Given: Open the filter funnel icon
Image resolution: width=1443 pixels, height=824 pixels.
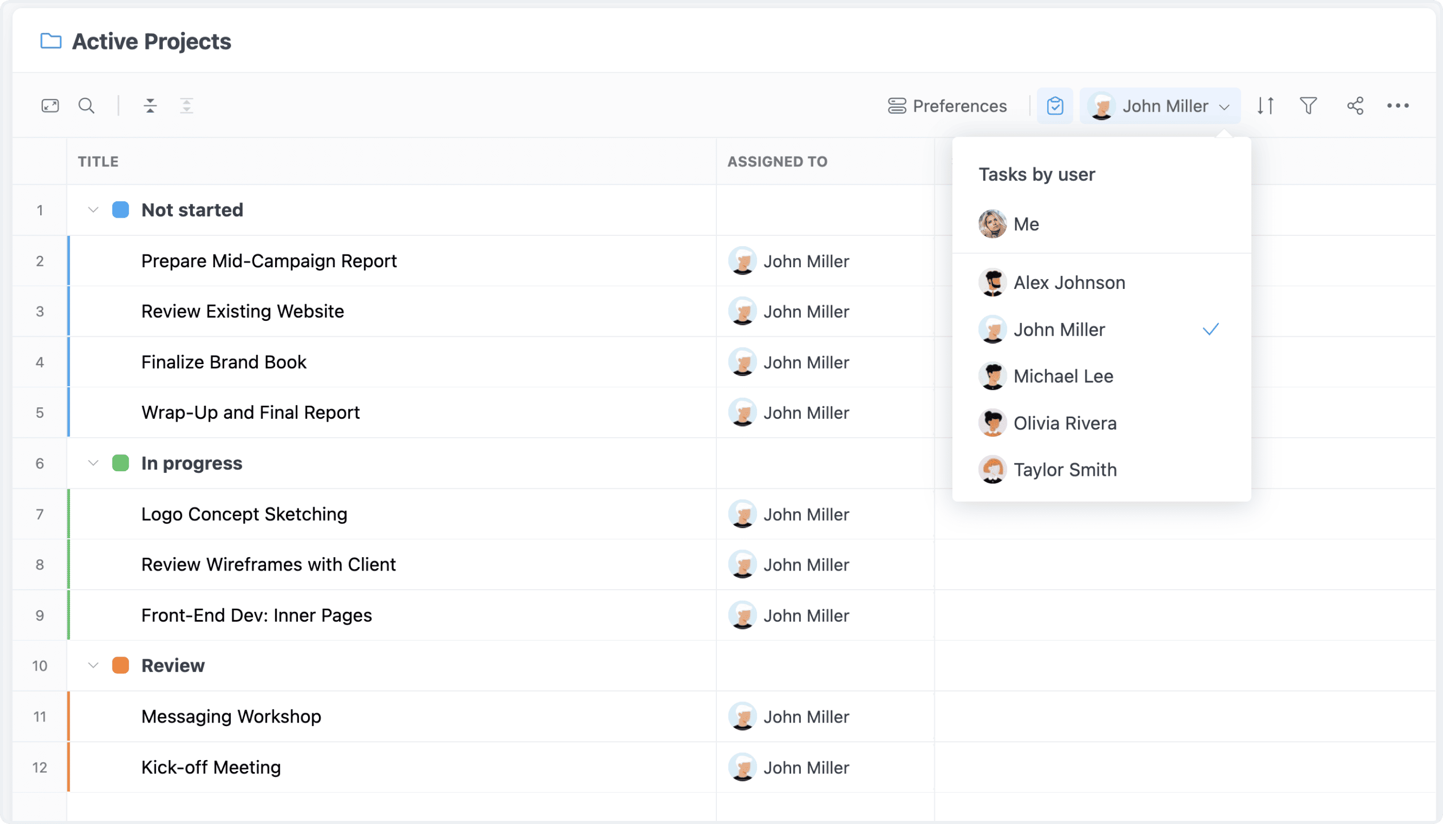Looking at the screenshot, I should [1308, 106].
